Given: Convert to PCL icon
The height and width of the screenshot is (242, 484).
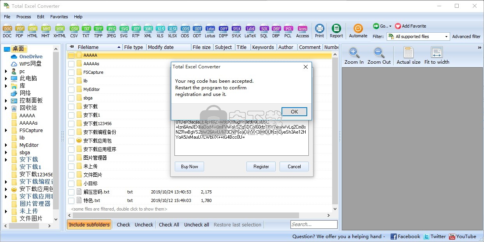Looking at the screenshot, I should [x=288, y=31].
